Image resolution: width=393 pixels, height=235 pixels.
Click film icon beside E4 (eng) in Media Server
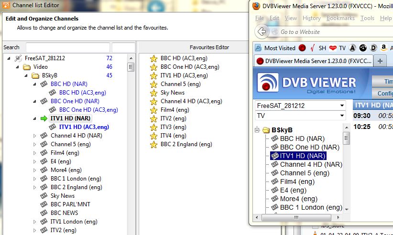(275, 190)
